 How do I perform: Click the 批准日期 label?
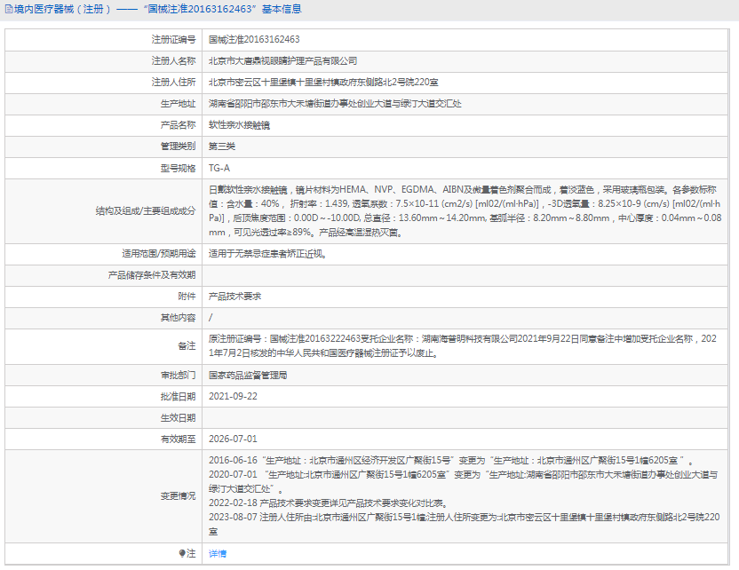pyautogui.click(x=178, y=397)
